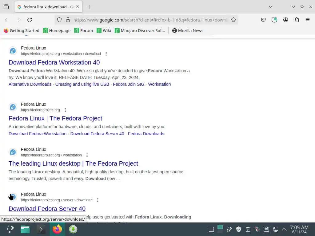Open Firefox account menu
This screenshot has width=315, height=236.
(x=285, y=20)
